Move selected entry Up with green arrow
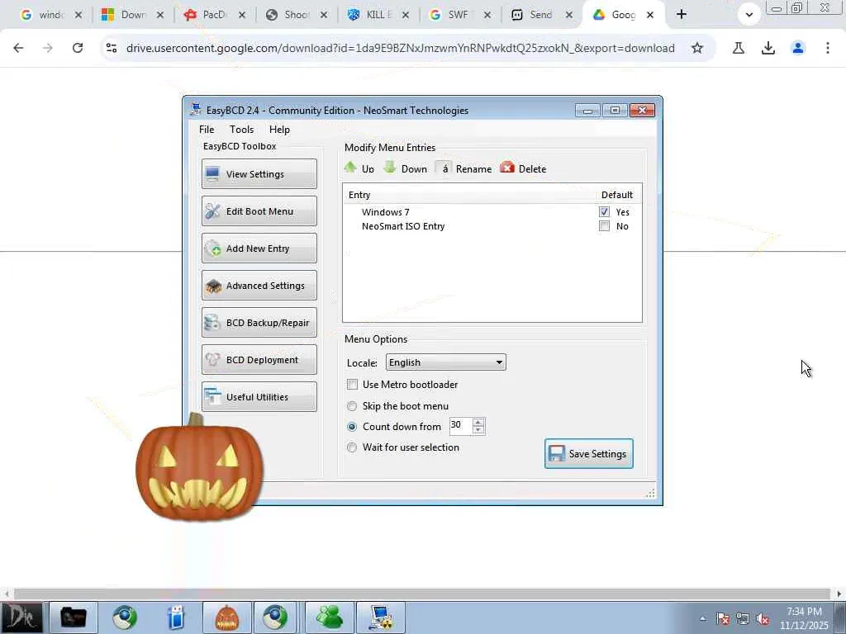846x634 pixels. [x=359, y=168]
